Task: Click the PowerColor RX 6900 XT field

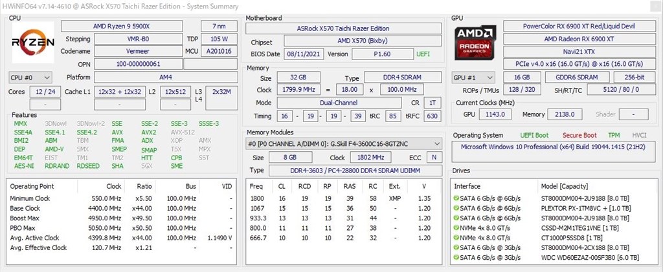Action: 579,26
